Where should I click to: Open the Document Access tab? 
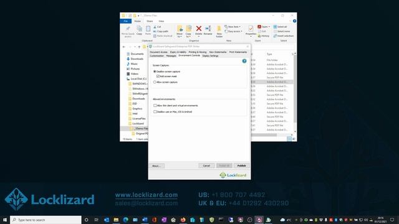click(x=158, y=52)
